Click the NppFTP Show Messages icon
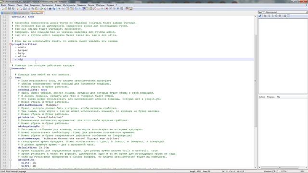Image resolution: width=308 pixels, height=173 pixels. (x=288, y=16)
